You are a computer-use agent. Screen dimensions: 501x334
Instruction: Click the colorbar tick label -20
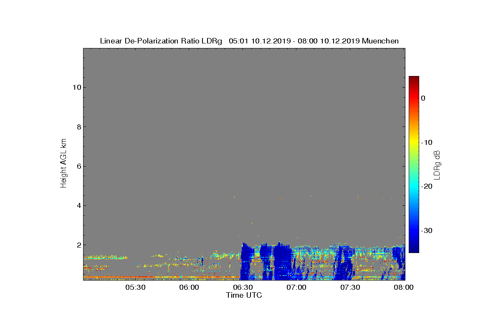tap(426, 186)
